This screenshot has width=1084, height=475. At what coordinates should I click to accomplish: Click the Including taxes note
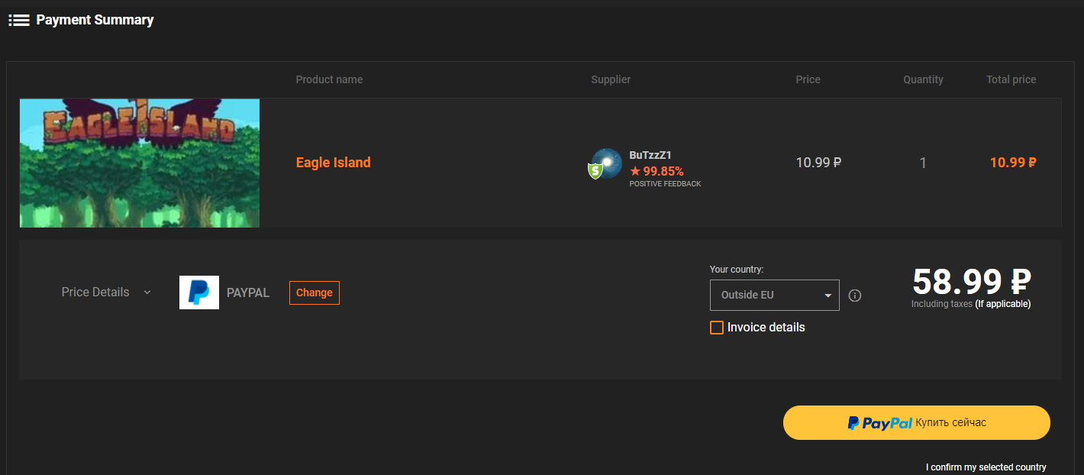coord(971,304)
